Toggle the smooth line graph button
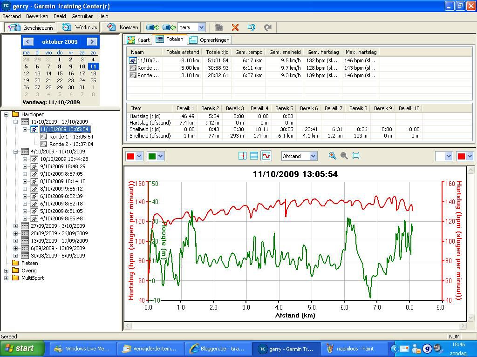 (x=266, y=156)
